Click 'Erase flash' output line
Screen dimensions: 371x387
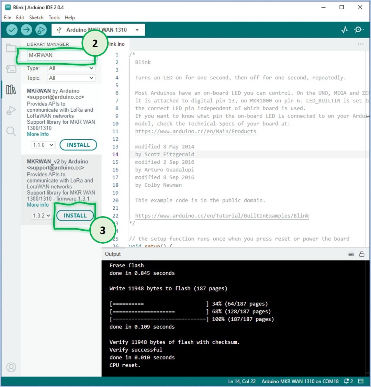(126, 265)
